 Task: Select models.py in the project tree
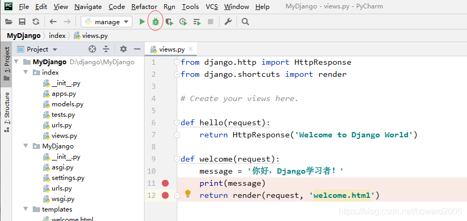click(x=68, y=104)
